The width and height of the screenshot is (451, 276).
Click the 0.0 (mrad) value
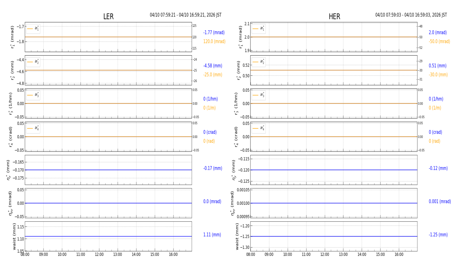(212, 202)
